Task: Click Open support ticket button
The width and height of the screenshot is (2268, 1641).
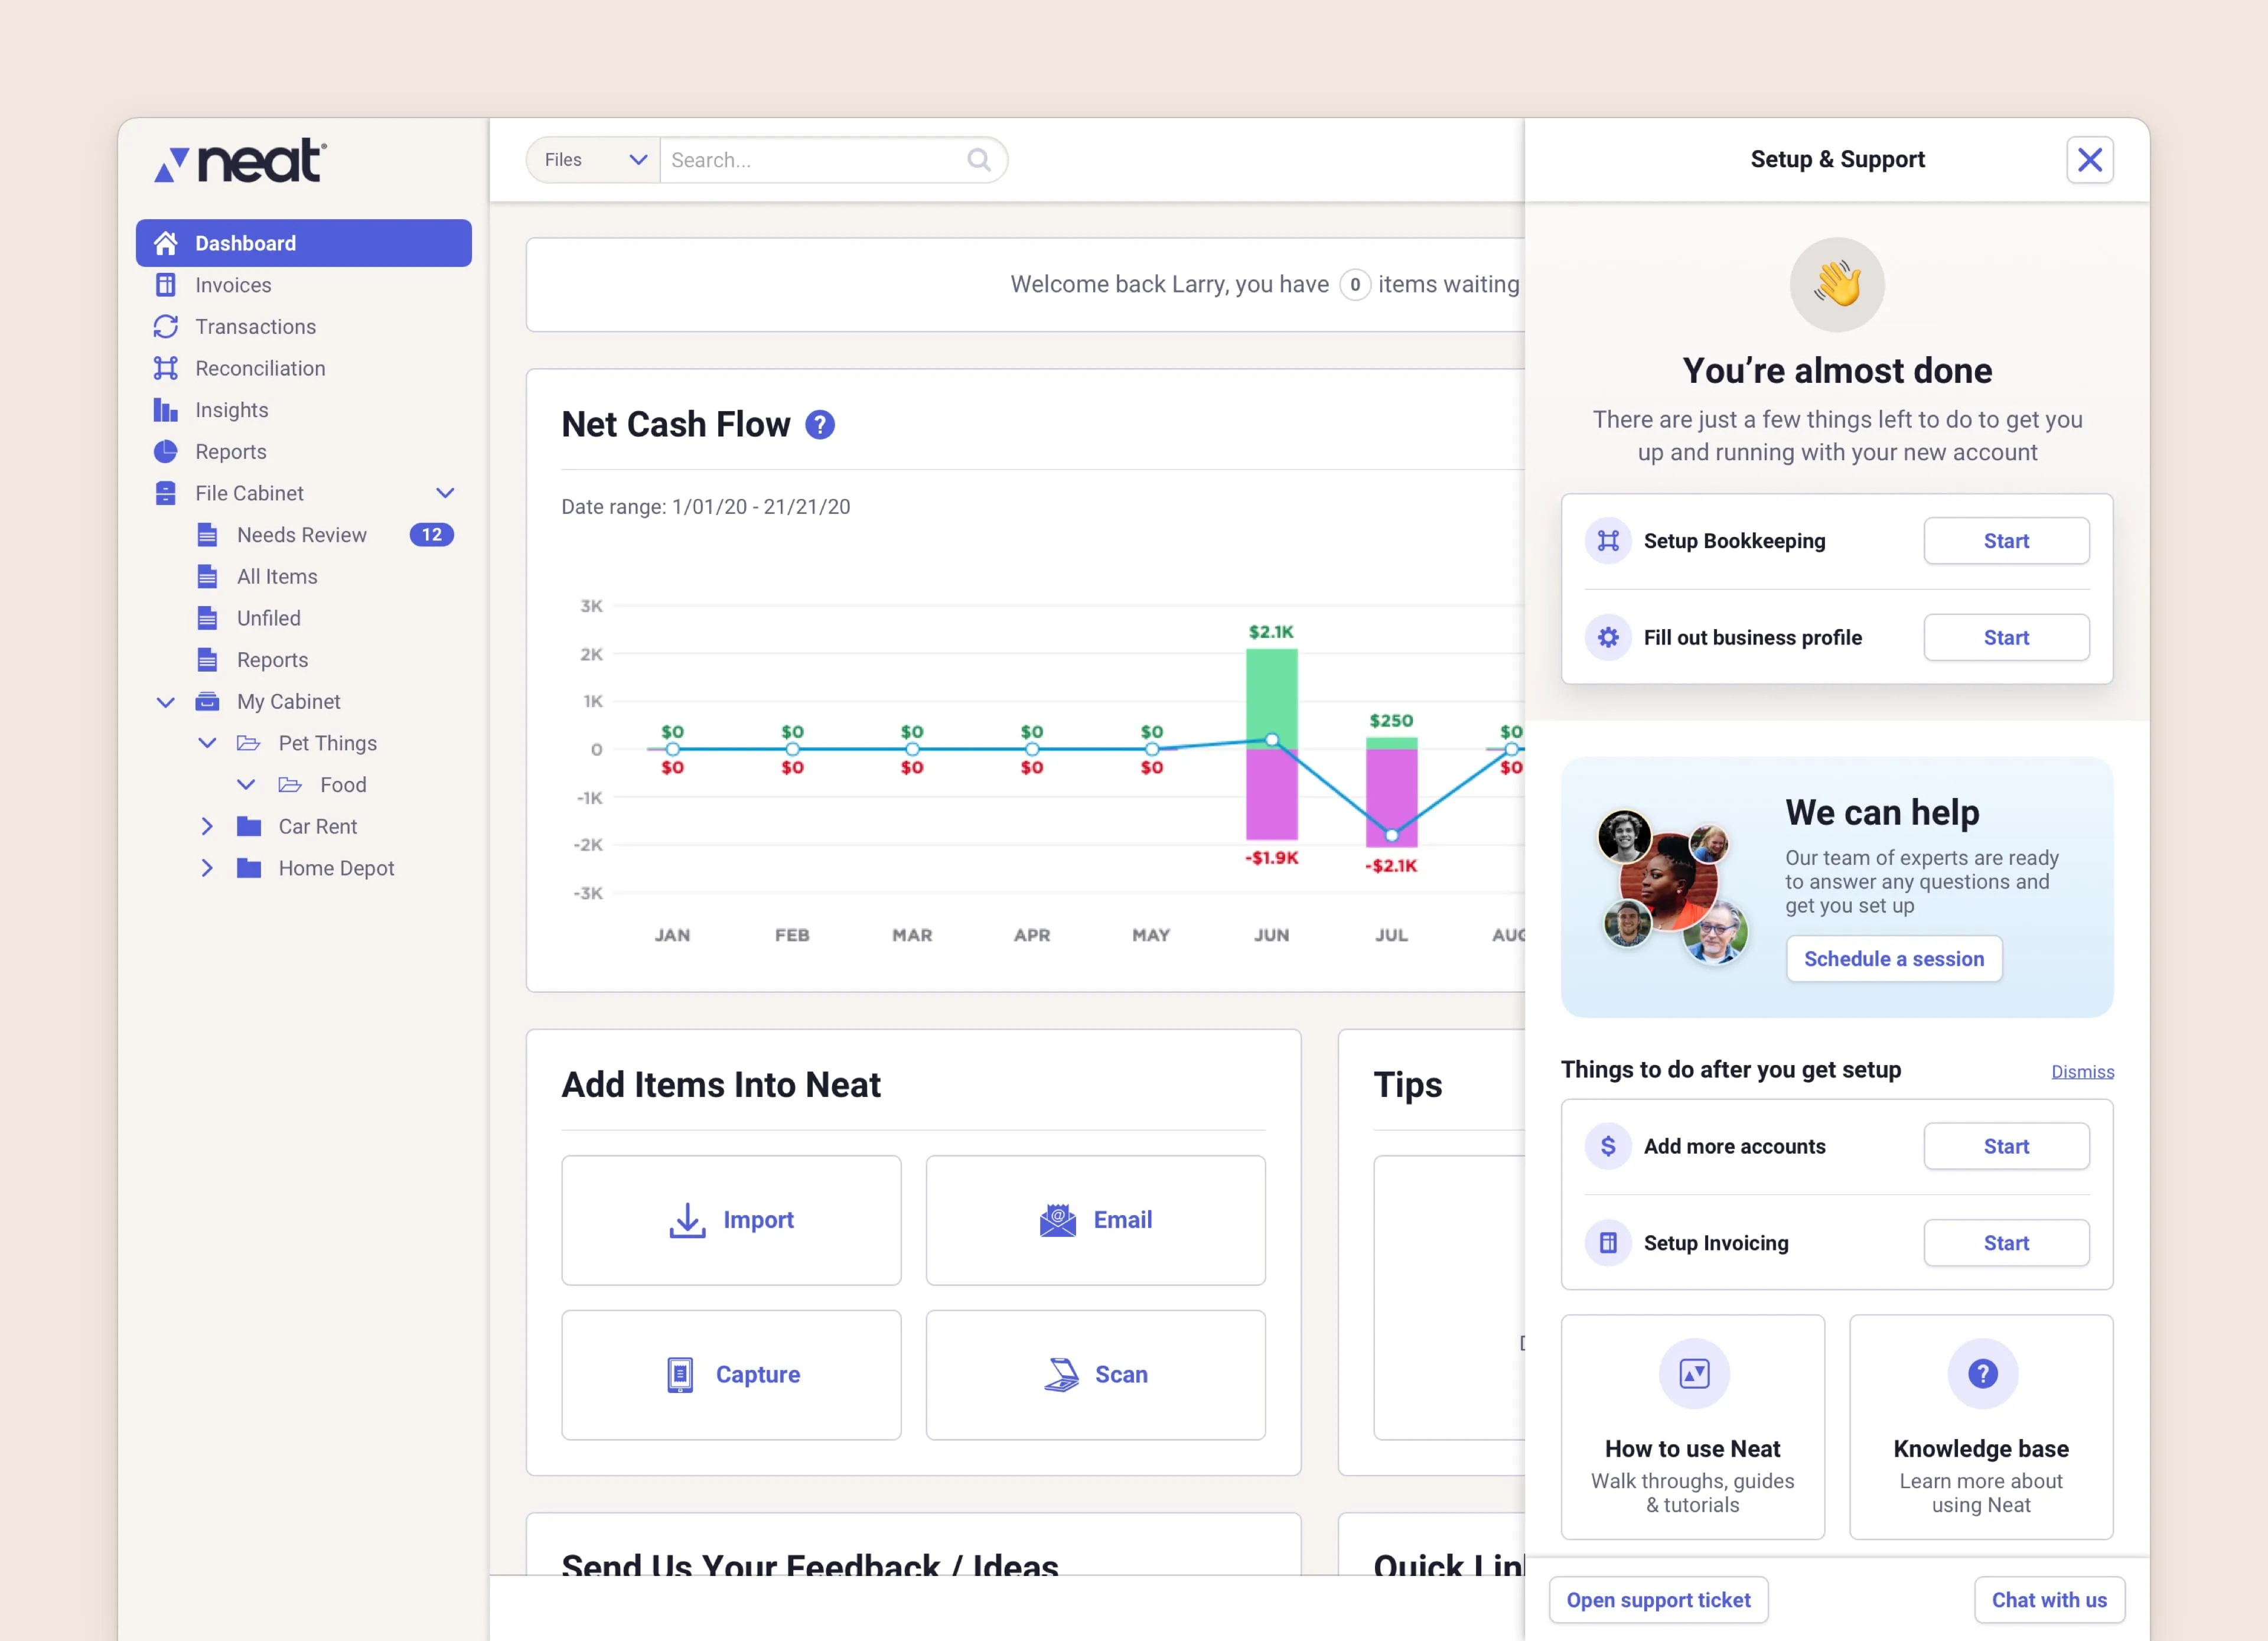Action: tap(1658, 1600)
